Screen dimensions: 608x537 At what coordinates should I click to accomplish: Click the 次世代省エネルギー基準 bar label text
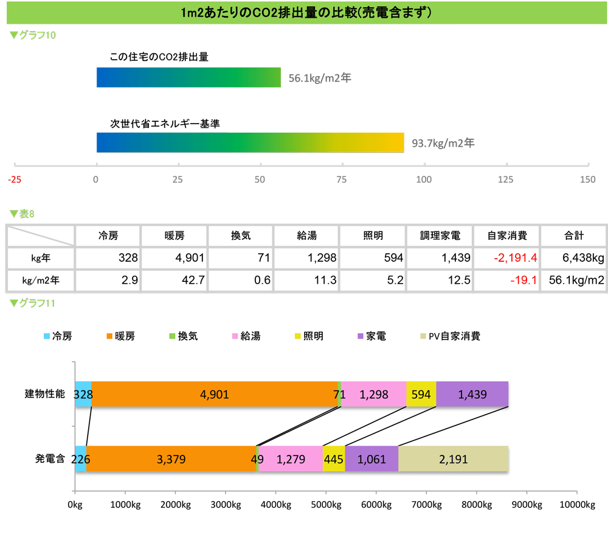[x=165, y=124]
